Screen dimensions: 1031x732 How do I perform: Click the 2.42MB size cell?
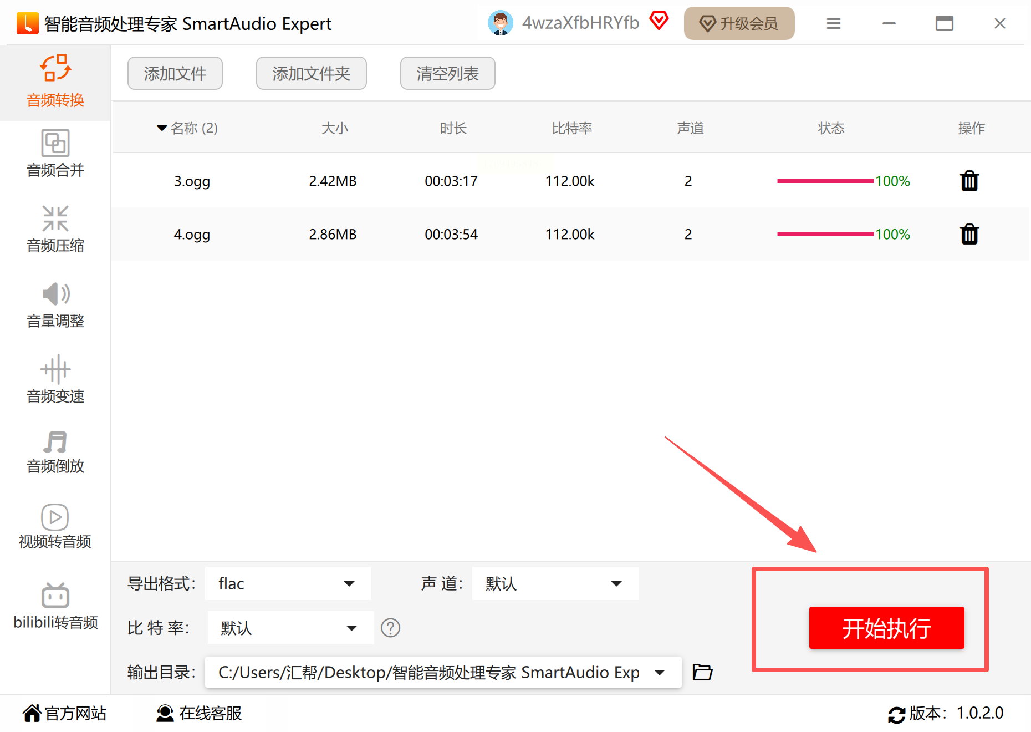333,181
